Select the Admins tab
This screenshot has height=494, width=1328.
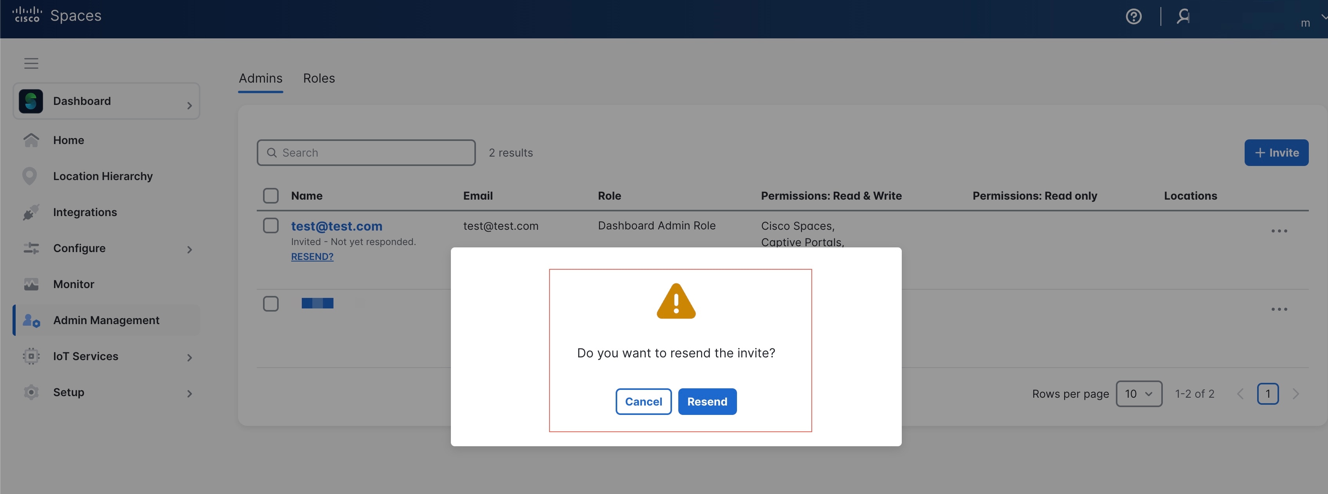pos(260,78)
